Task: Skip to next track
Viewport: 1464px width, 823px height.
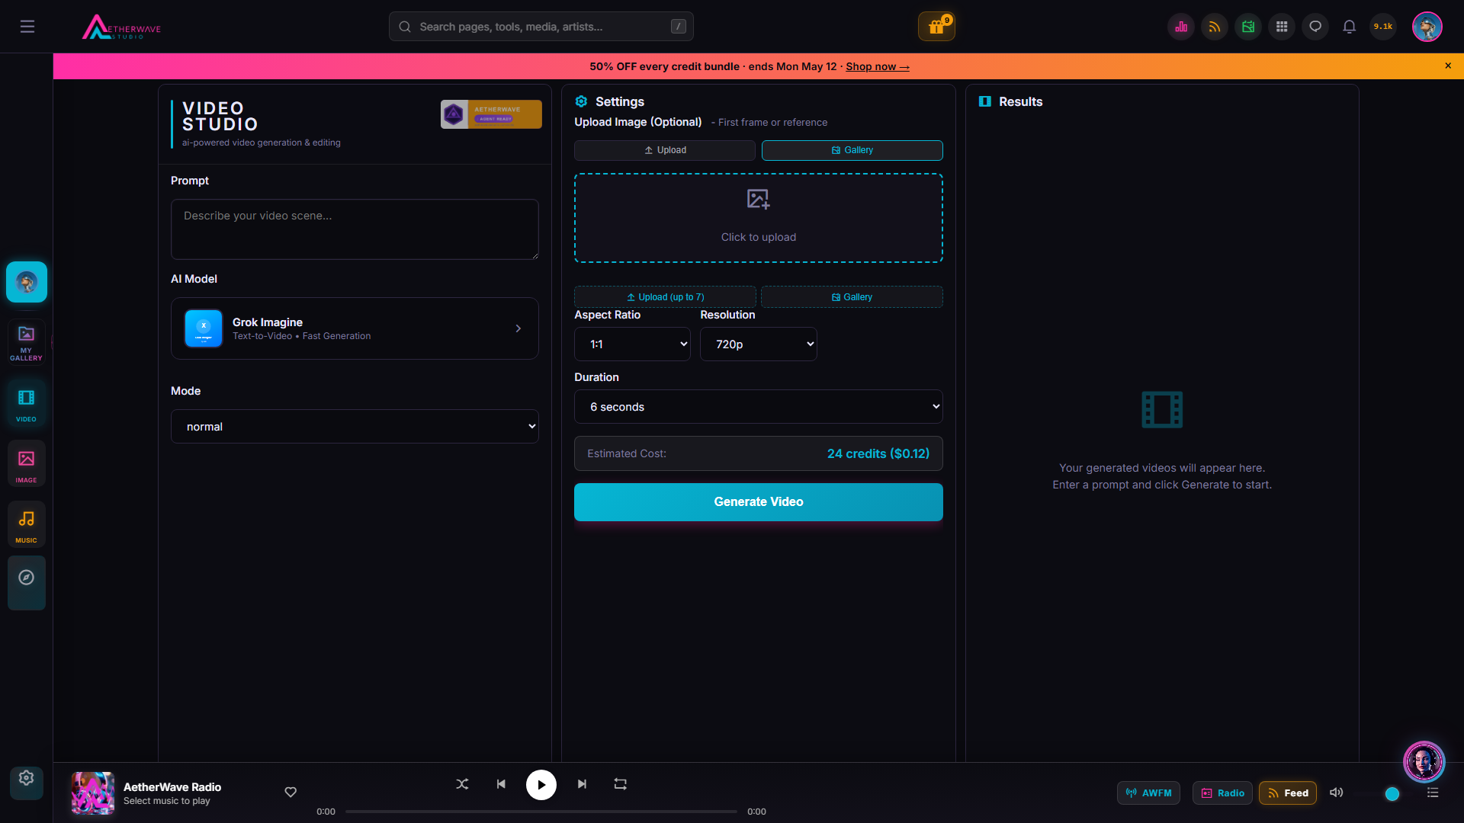Action: pos(582,784)
